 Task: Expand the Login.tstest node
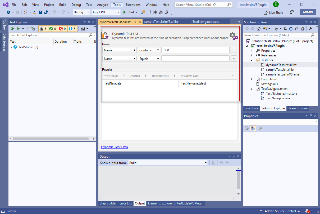pyautogui.click(x=252, y=79)
